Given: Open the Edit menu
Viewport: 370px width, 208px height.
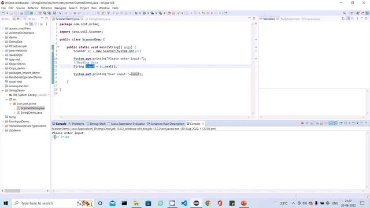Looking at the screenshot, I should 11,8.
